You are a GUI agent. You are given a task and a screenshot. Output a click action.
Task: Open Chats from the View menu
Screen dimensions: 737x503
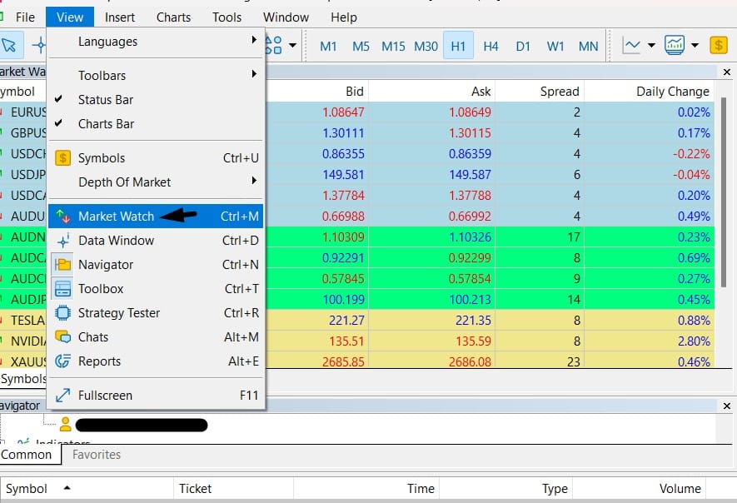[156, 337]
